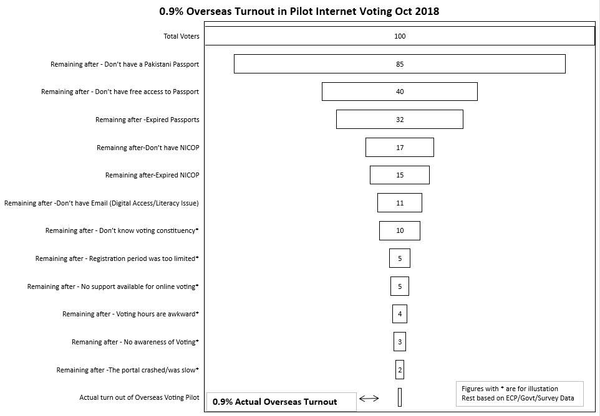Select the Total Voters bar showing 100
The image size is (600, 416).
[x=400, y=36]
